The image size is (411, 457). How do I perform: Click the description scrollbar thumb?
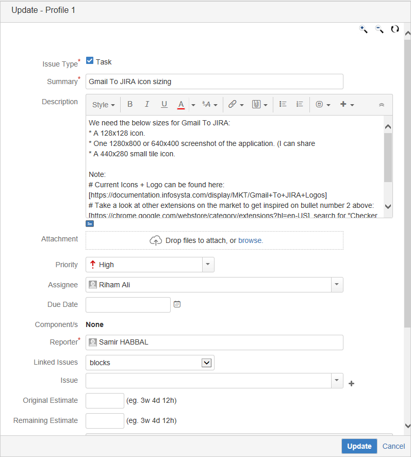388,157
